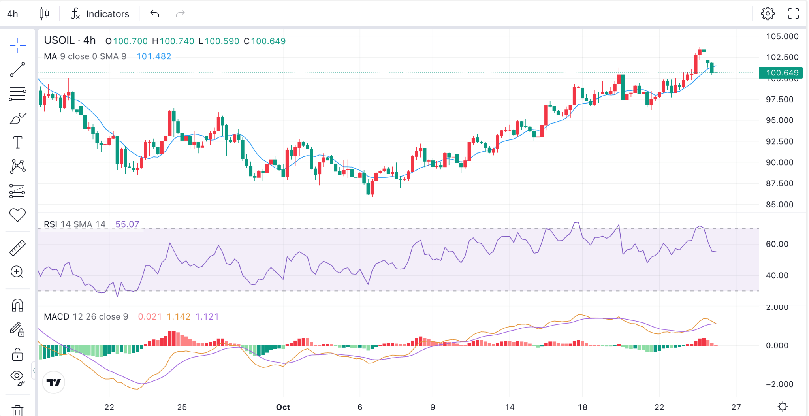Toggle hide all drawings eye icon
The height and width of the screenshot is (416, 809).
click(x=17, y=378)
